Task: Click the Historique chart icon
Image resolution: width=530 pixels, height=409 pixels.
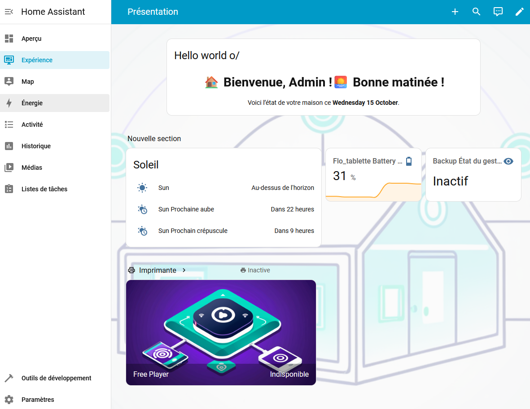Action: click(9, 146)
